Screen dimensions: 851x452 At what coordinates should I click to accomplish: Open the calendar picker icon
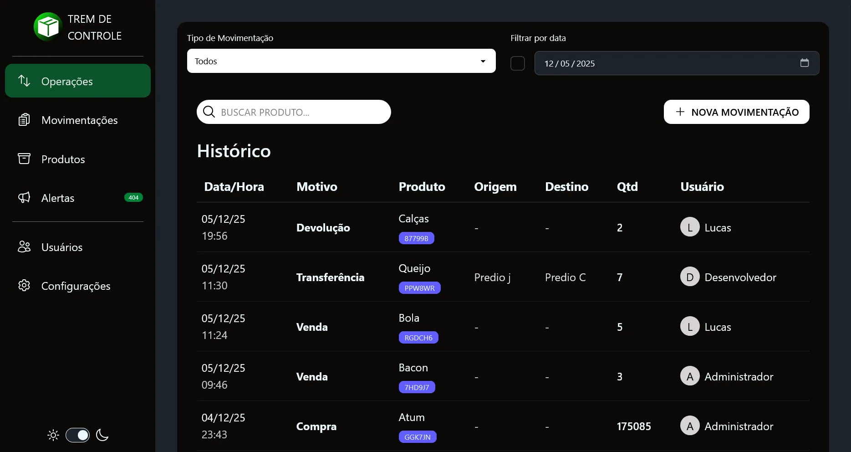(x=805, y=63)
